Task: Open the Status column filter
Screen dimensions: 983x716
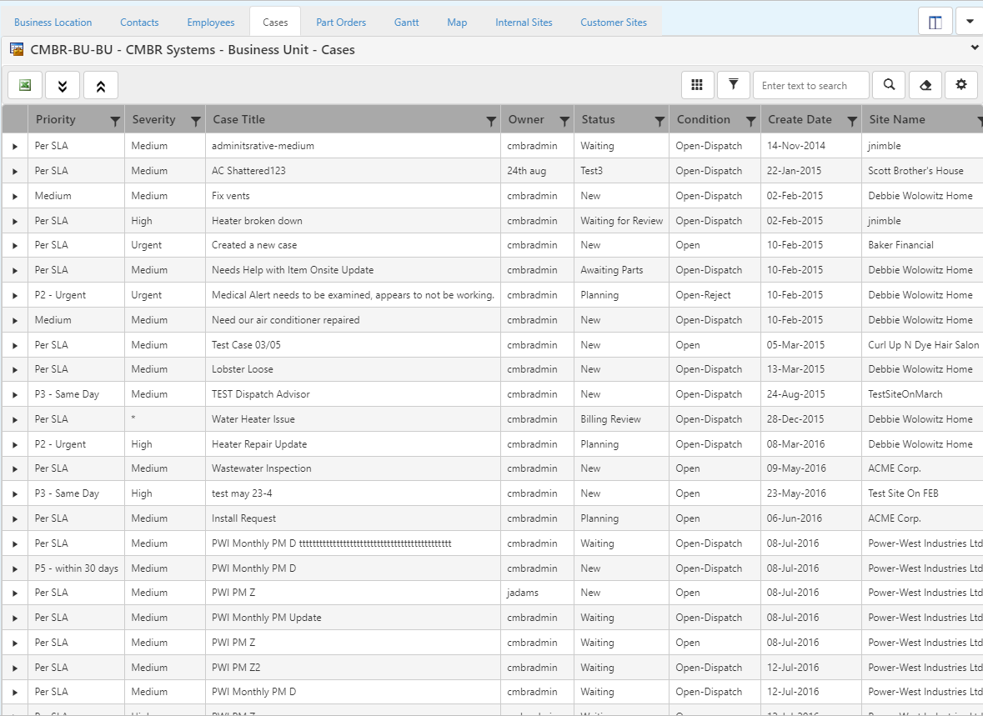Action: click(660, 121)
